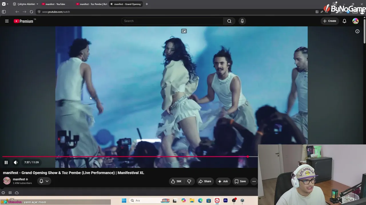Go to YouTube Premium home logo
The width and height of the screenshot is (366, 205).
point(23,21)
